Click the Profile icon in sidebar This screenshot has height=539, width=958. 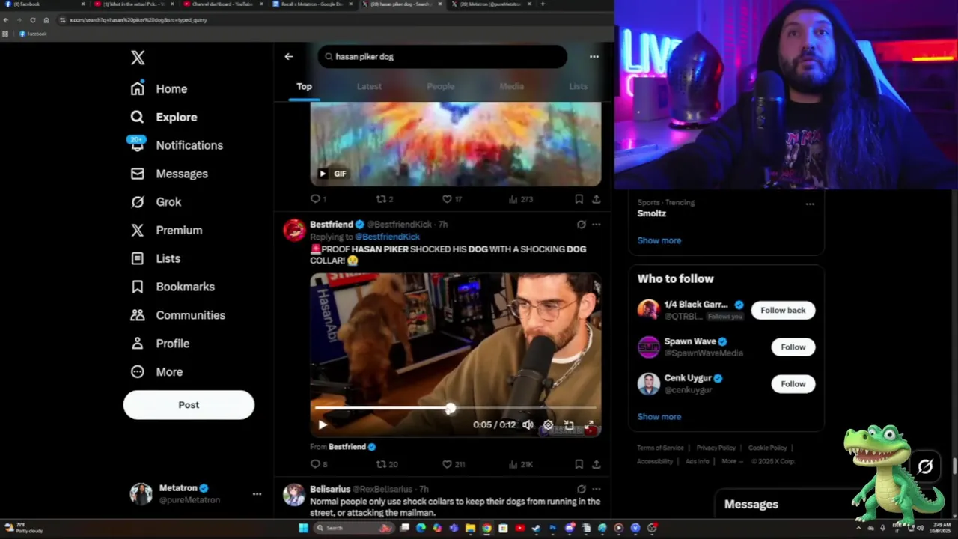(137, 343)
